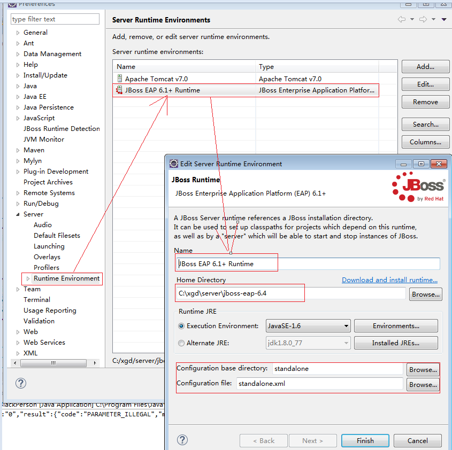Click the forward navigation arrow in Preferences header
Viewport: 452px width, 450px height.
coord(423,19)
